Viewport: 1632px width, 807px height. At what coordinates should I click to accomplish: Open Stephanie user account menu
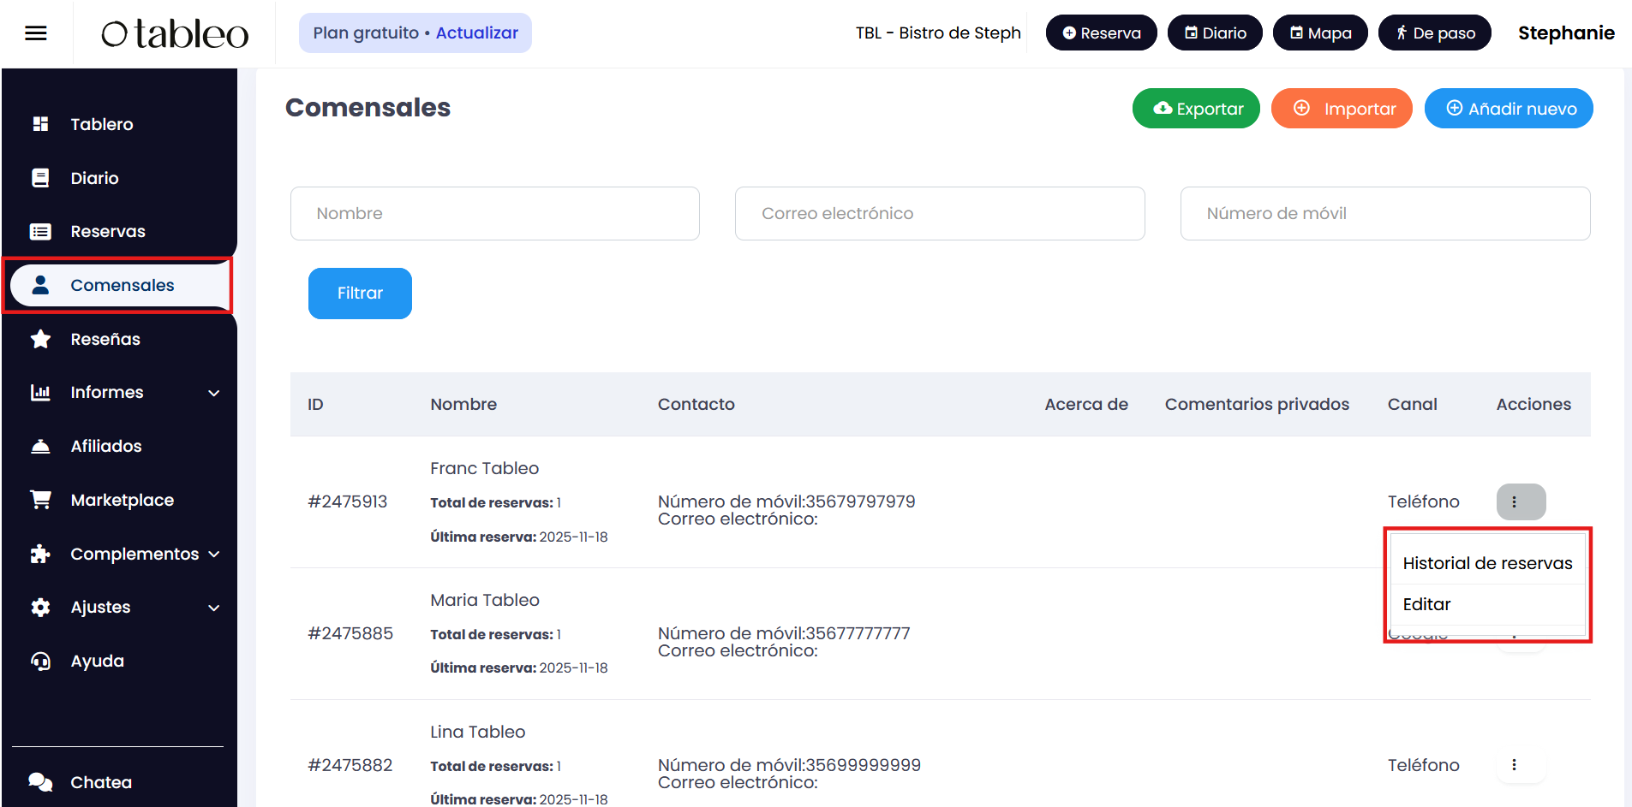(1566, 33)
